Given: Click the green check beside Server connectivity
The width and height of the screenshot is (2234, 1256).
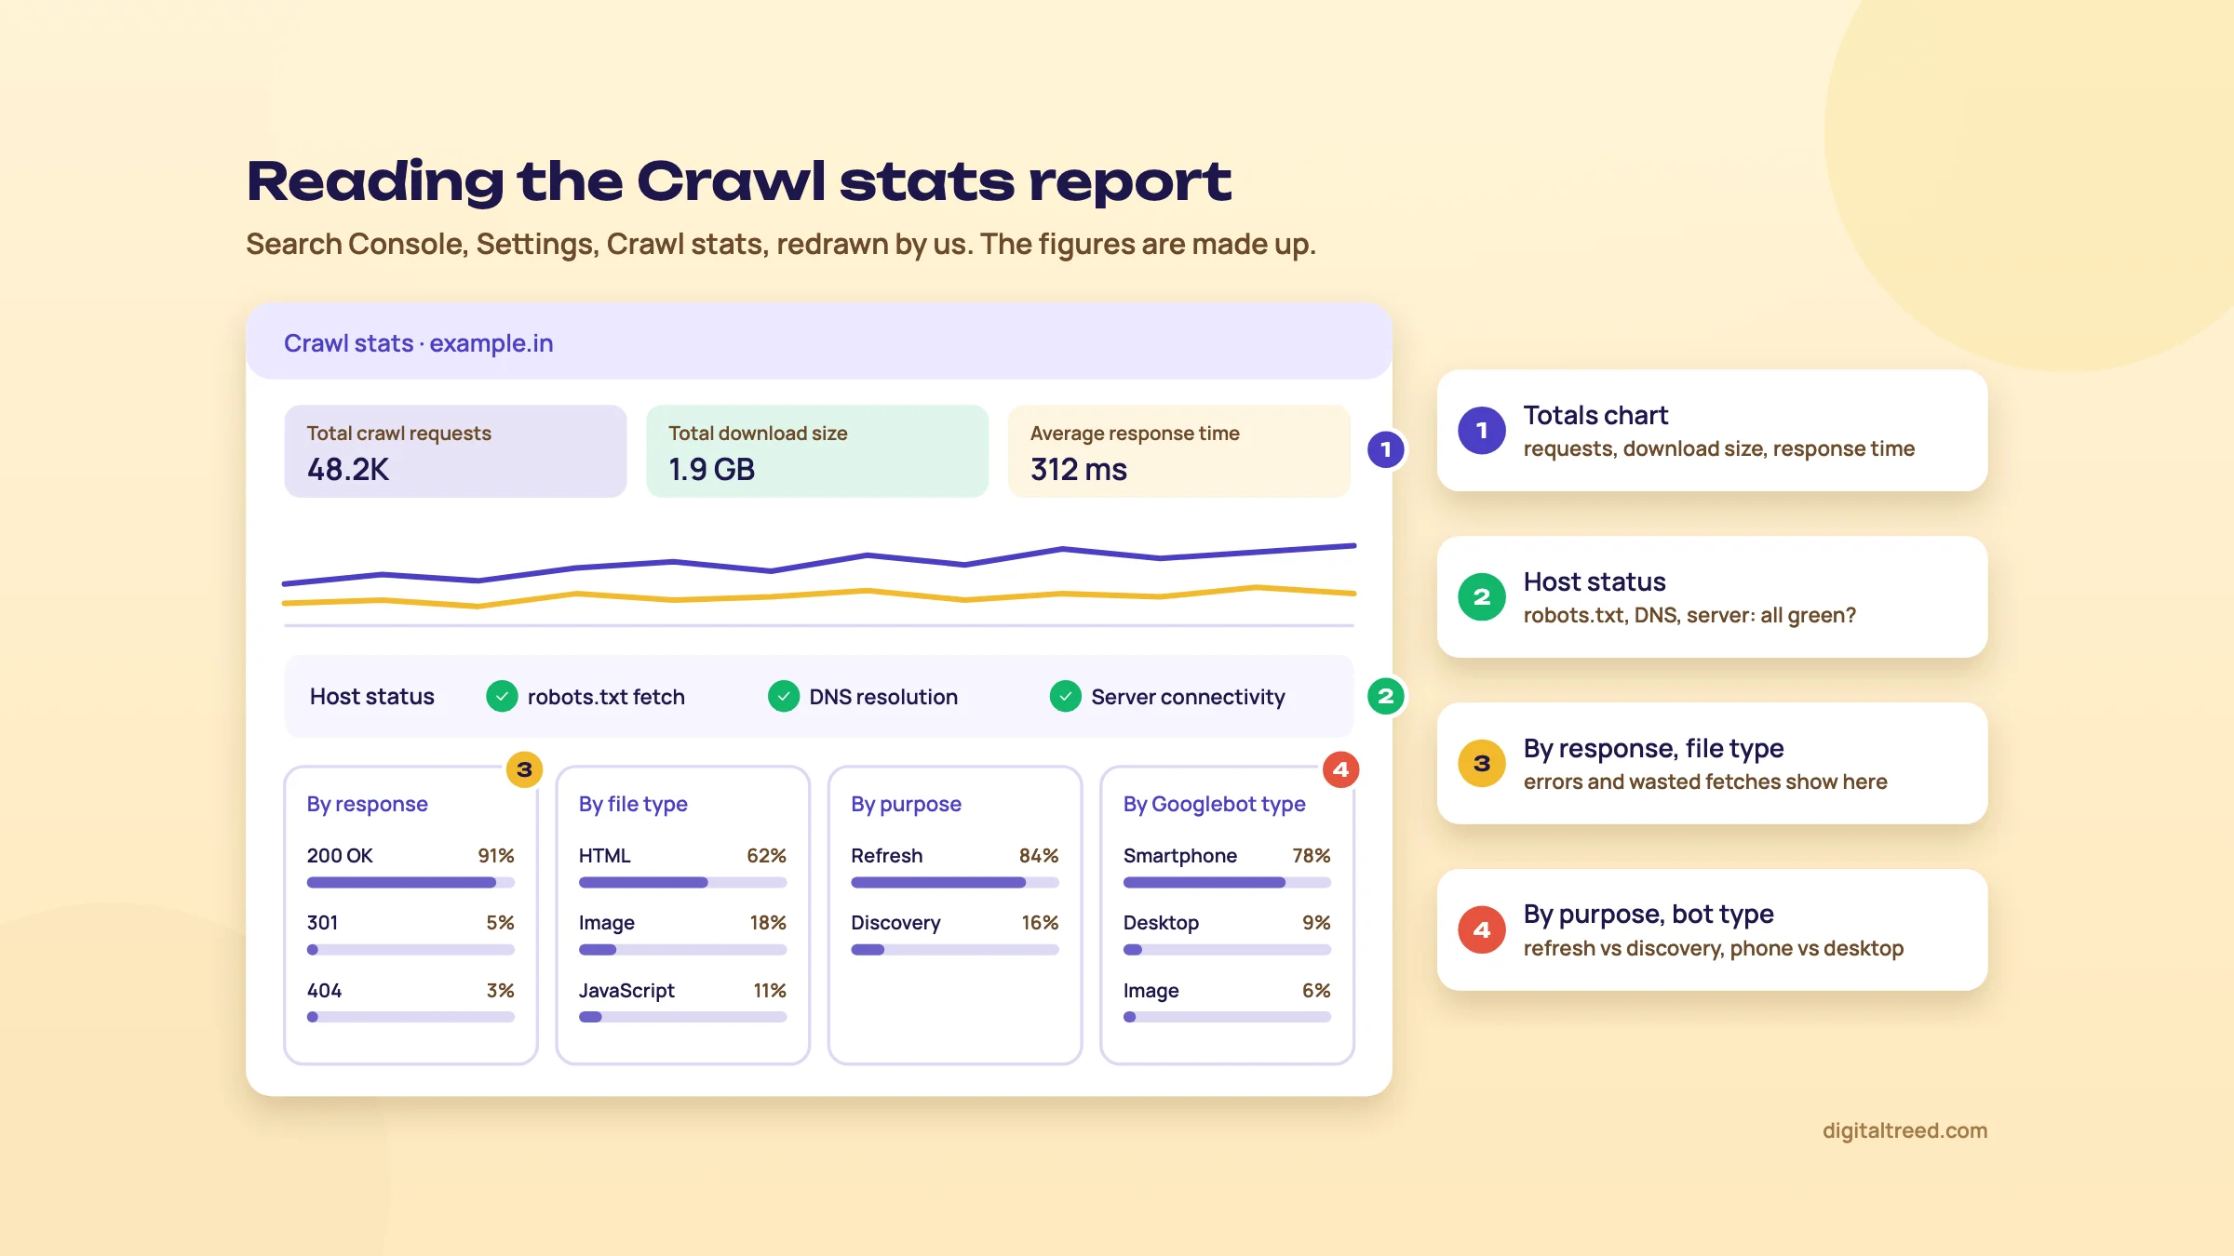Looking at the screenshot, I should (1066, 696).
